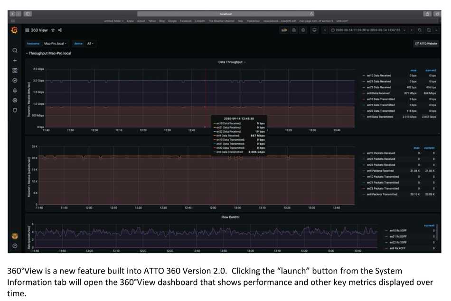451x301 pixels.
Task: Sort Data Throughput legend by current
Action: (x=431, y=70)
